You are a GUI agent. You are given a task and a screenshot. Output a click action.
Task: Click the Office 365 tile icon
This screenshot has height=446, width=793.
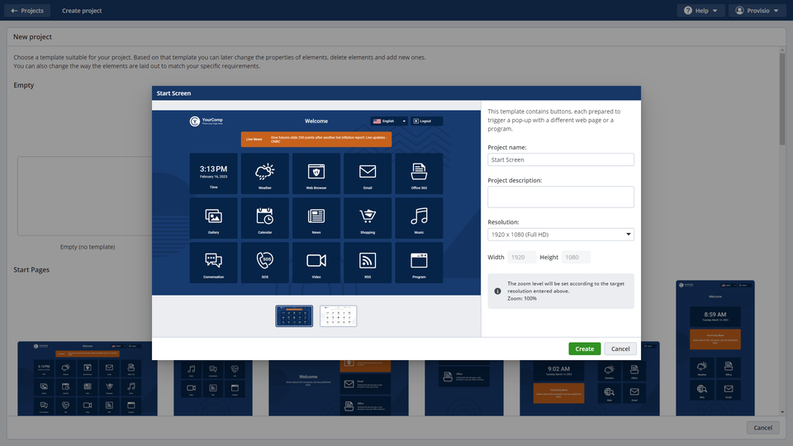[x=419, y=171]
